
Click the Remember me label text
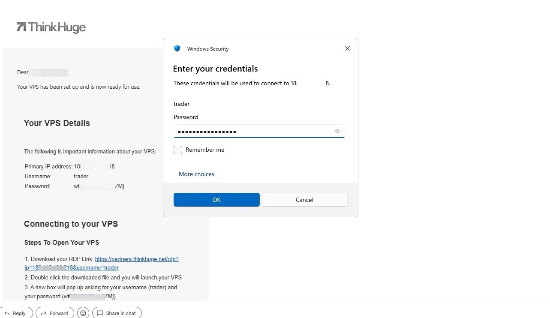pos(205,150)
